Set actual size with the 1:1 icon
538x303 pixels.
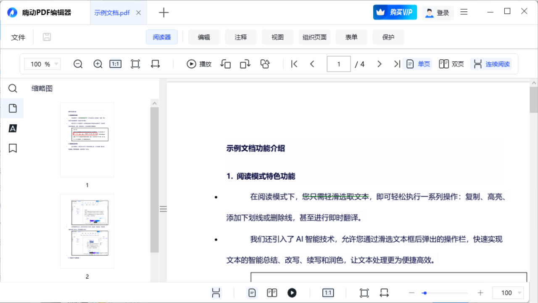(x=115, y=64)
